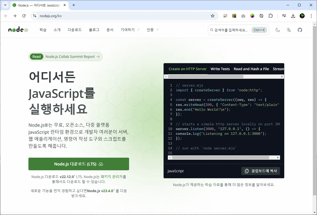This screenshot has width=317, height=215.
Task: Click Node.js 다운로드 (LTS) button
Action: pyautogui.click(x=79, y=164)
